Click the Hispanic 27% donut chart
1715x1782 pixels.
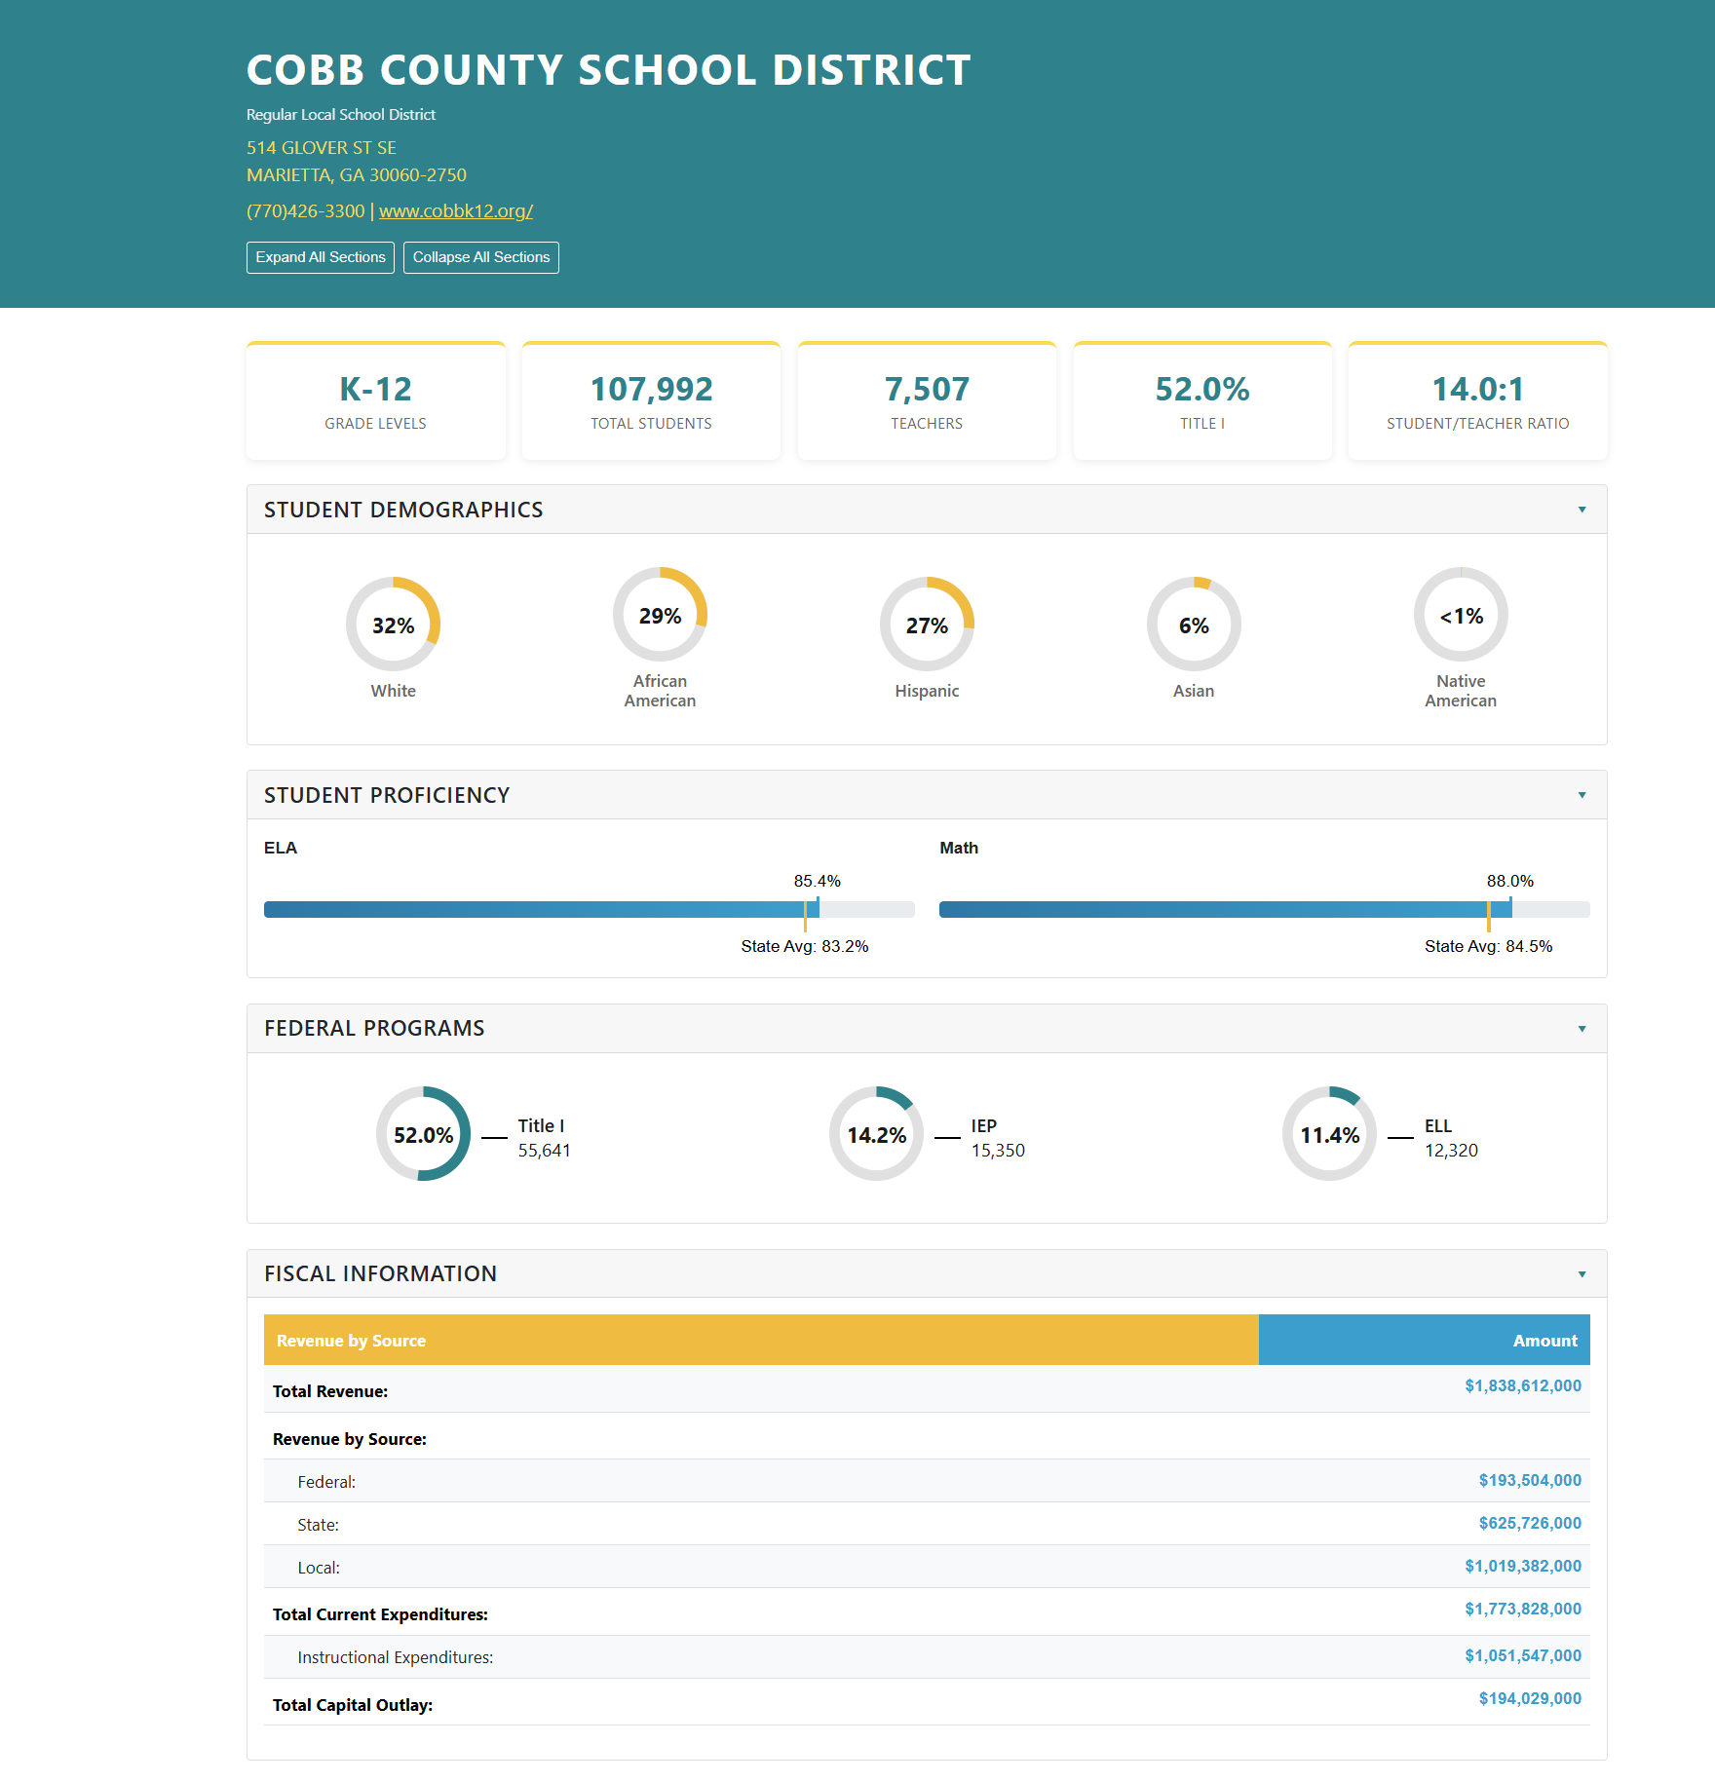pos(928,625)
